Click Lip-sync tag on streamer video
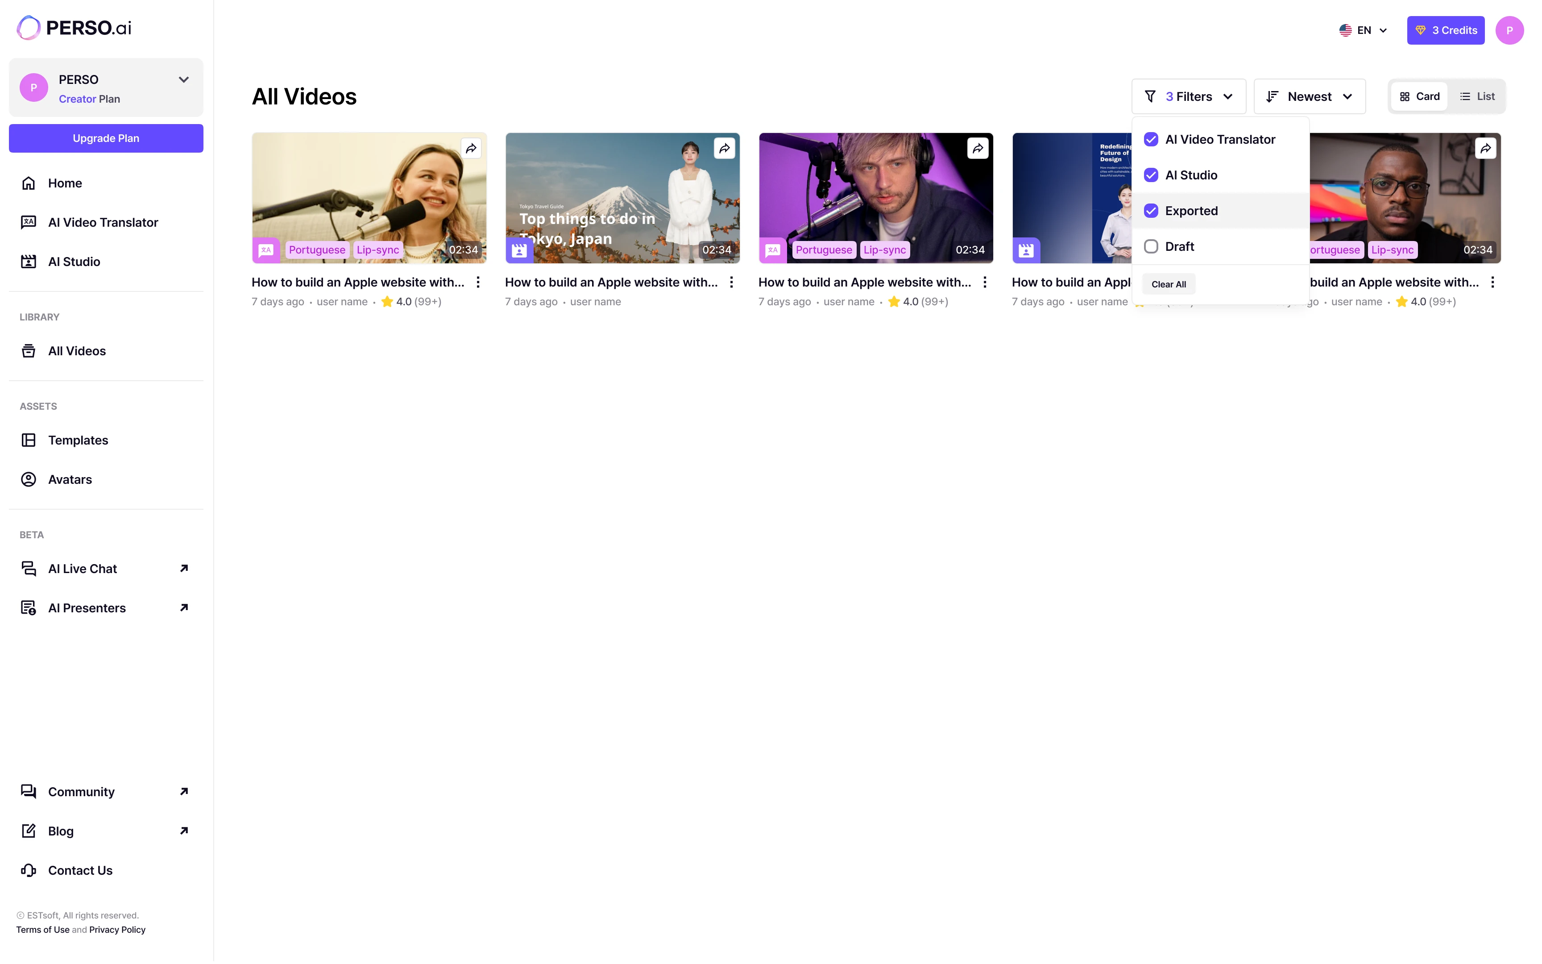This screenshot has width=1542, height=964. (x=884, y=250)
